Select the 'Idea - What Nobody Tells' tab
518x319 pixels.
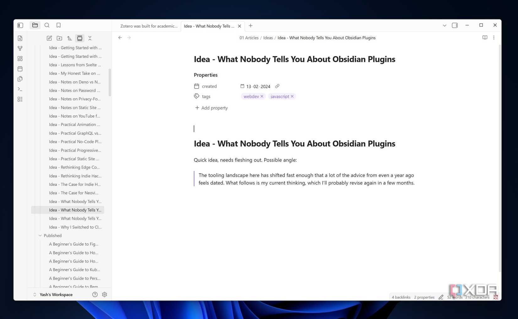click(209, 26)
